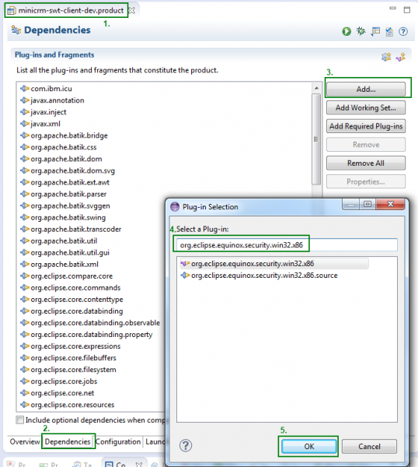Select org.apache.batik.transcoder entry

click(71, 229)
